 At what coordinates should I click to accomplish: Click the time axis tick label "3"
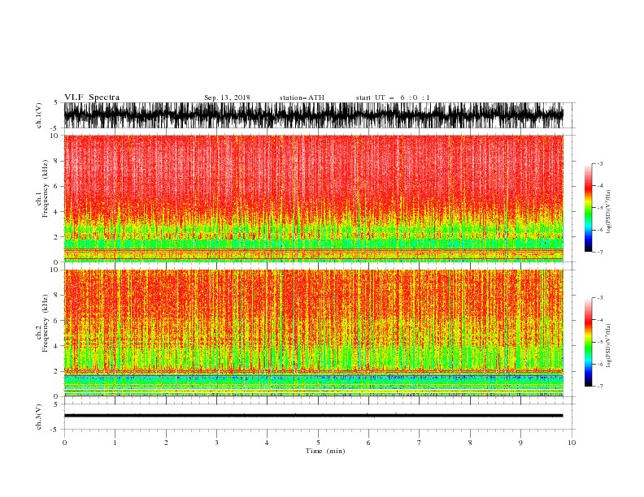tap(216, 443)
